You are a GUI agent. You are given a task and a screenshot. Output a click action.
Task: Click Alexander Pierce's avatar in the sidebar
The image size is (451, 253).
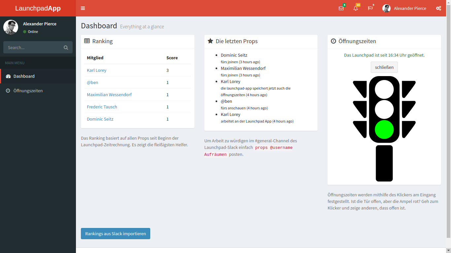pos(11,27)
